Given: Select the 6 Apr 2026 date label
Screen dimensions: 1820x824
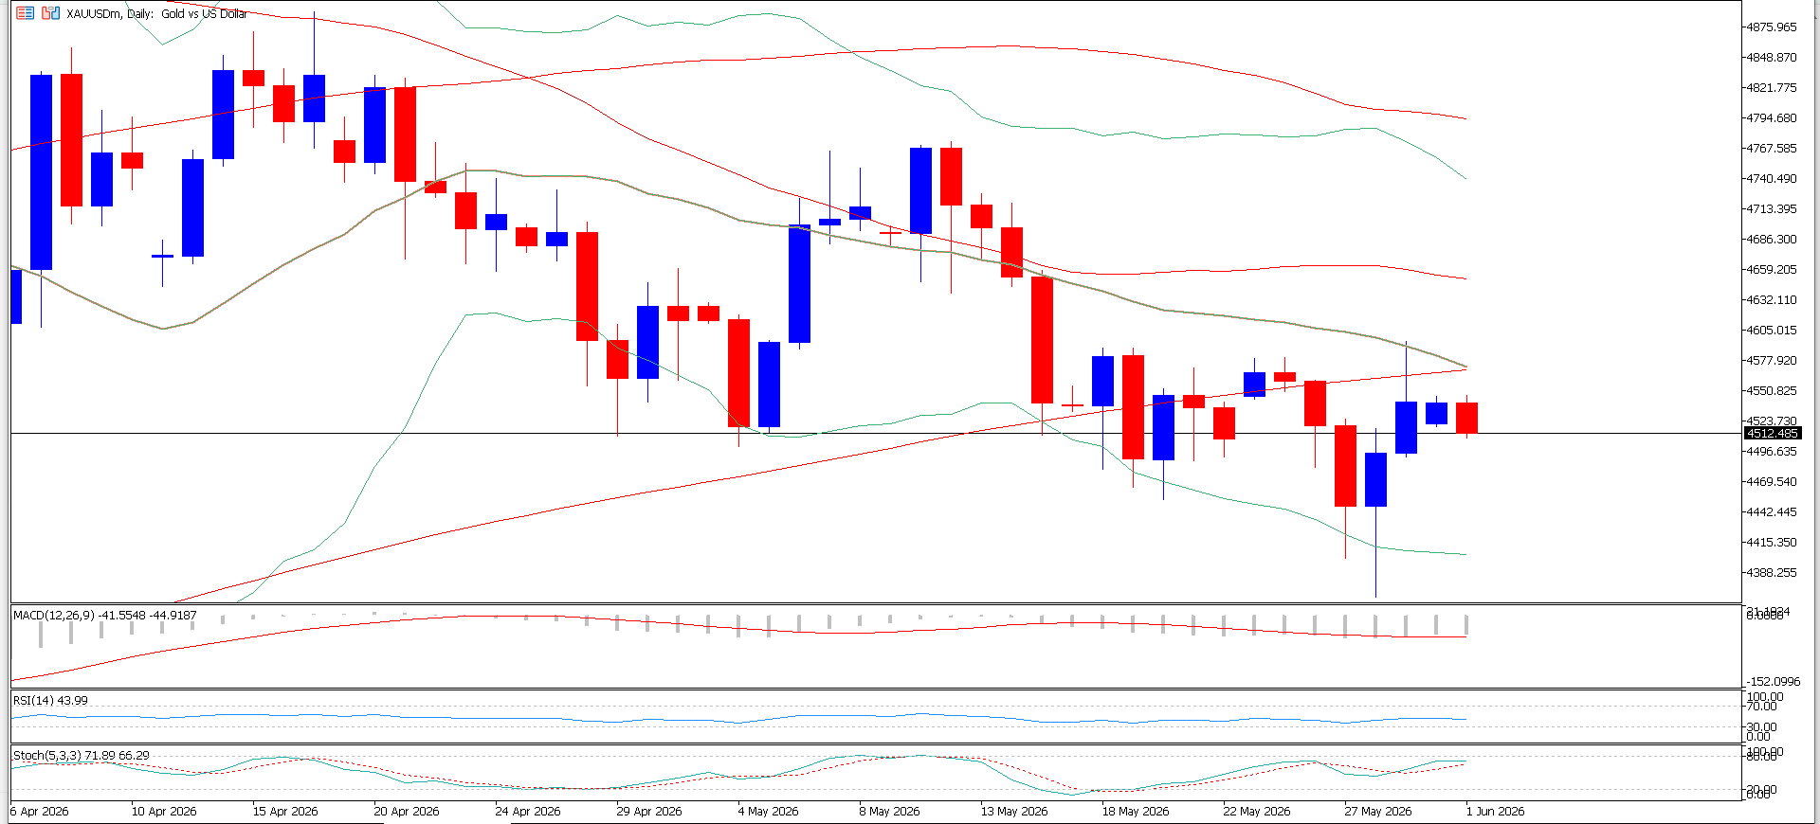Looking at the screenshot, I should (x=40, y=812).
